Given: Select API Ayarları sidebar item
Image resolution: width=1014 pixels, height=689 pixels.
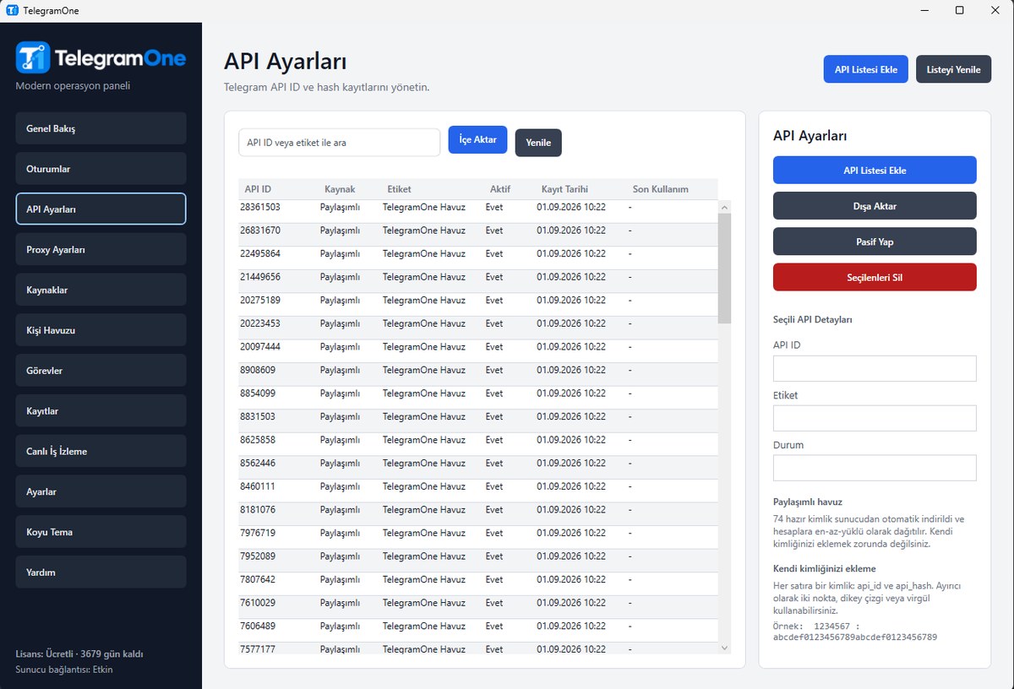Looking at the screenshot, I should (x=101, y=209).
